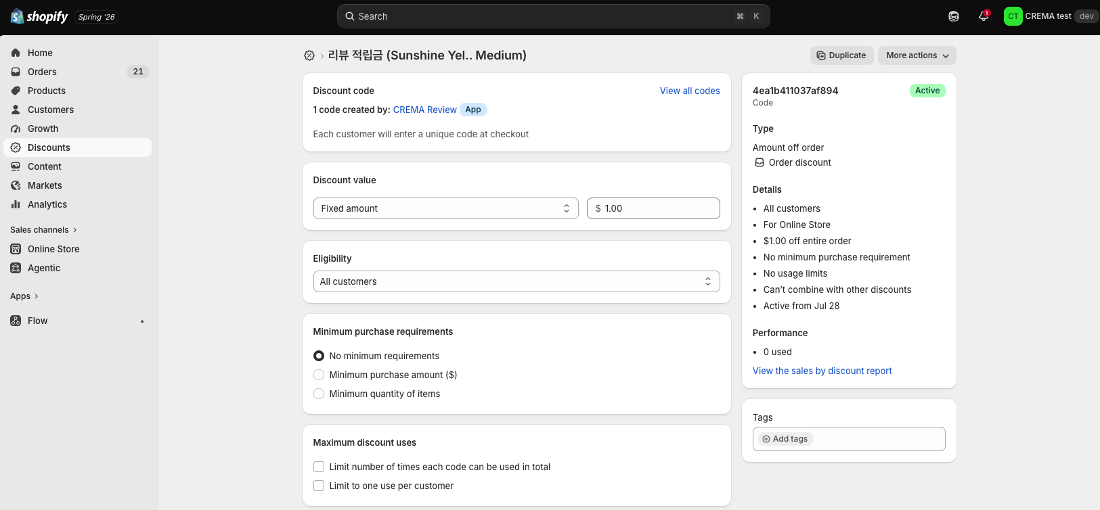Select Minimum quantity of items option
The width and height of the screenshot is (1100, 510).
319,394
